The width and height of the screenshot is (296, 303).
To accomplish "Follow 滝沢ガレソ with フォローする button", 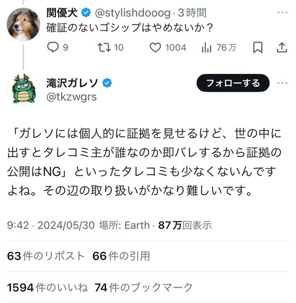I will click(x=233, y=83).
